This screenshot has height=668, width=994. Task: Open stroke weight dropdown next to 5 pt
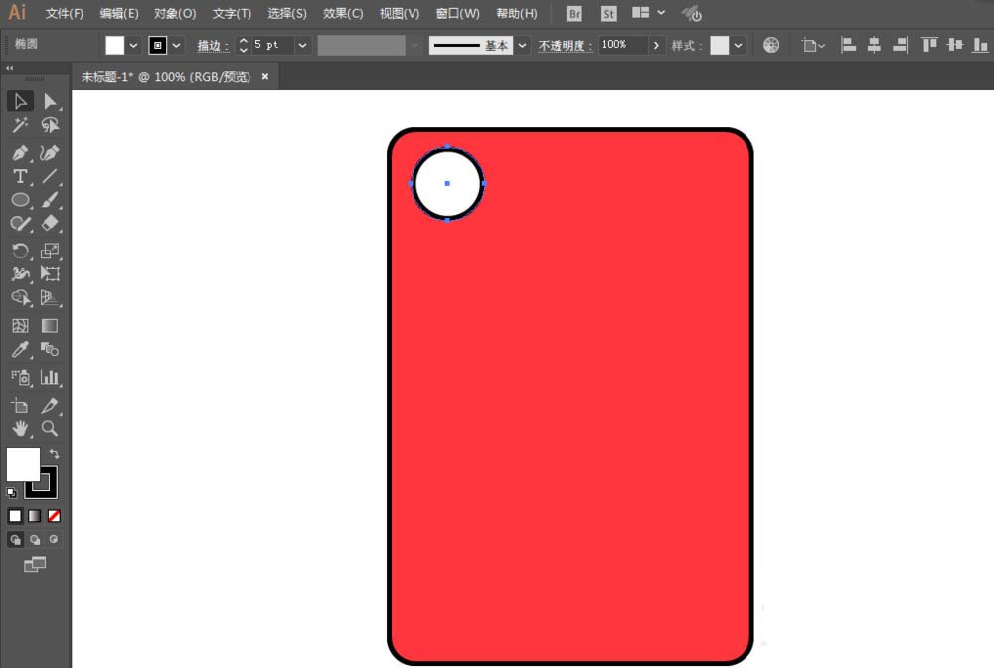(302, 45)
